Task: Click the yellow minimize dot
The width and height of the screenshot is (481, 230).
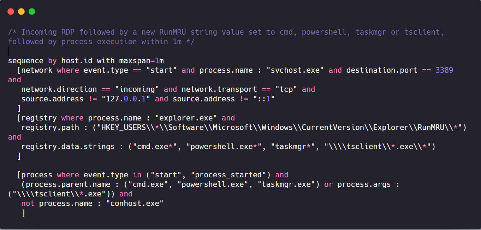Action: point(21,12)
